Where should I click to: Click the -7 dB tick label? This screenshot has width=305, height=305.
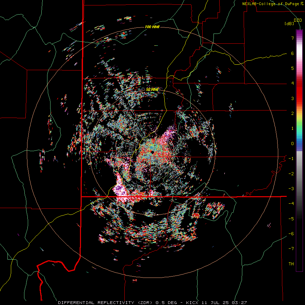[x=291, y=249]
